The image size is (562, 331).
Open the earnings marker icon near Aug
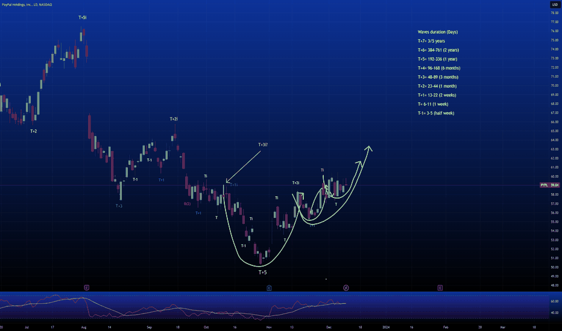pyautogui.click(x=86, y=288)
